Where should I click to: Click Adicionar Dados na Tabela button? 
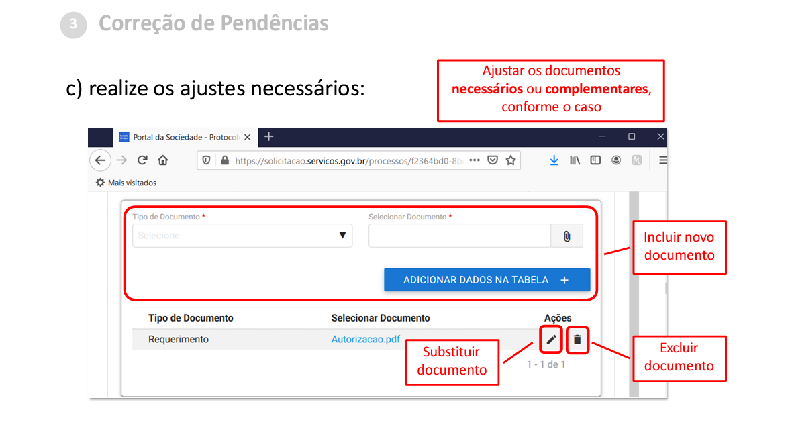[x=487, y=280]
